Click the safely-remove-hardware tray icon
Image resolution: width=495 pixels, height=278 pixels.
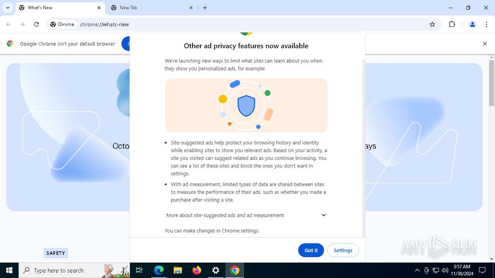point(427,270)
